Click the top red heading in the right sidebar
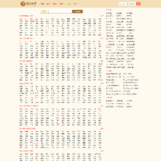The width and height of the screenshot is (161, 161). tap(109, 10)
